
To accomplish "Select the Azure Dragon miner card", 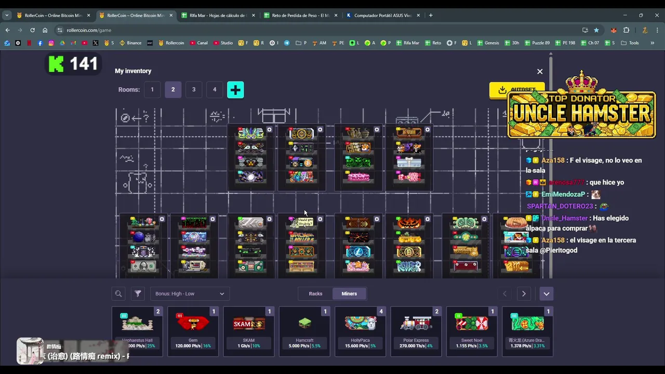I will (x=527, y=331).
